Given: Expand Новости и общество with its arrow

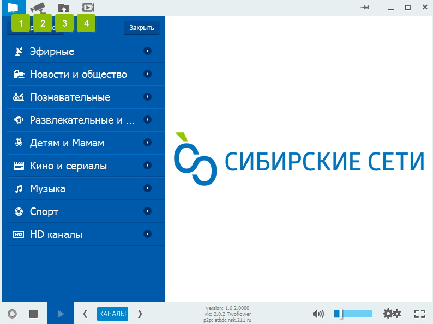Looking at the screenshot, I should [147, 74].
